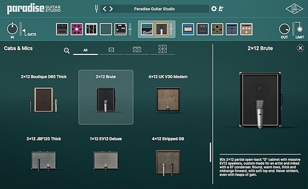Select the blue VU meter effect slot
This screenshot has height=189, width=308.
(188, 29)
